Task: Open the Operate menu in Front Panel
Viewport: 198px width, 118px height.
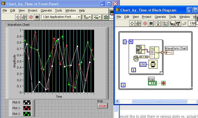Action: pos(46,10)
